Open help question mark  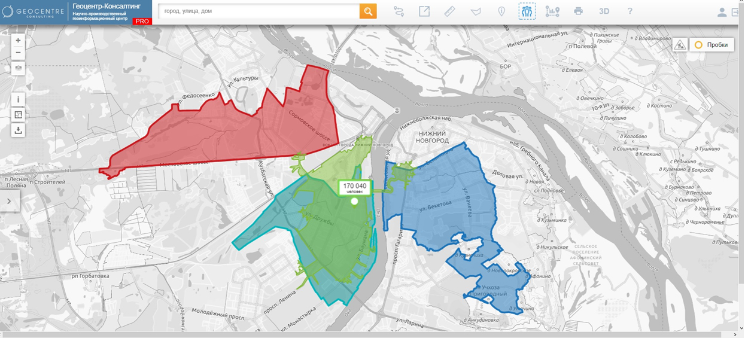click(630, 11)
